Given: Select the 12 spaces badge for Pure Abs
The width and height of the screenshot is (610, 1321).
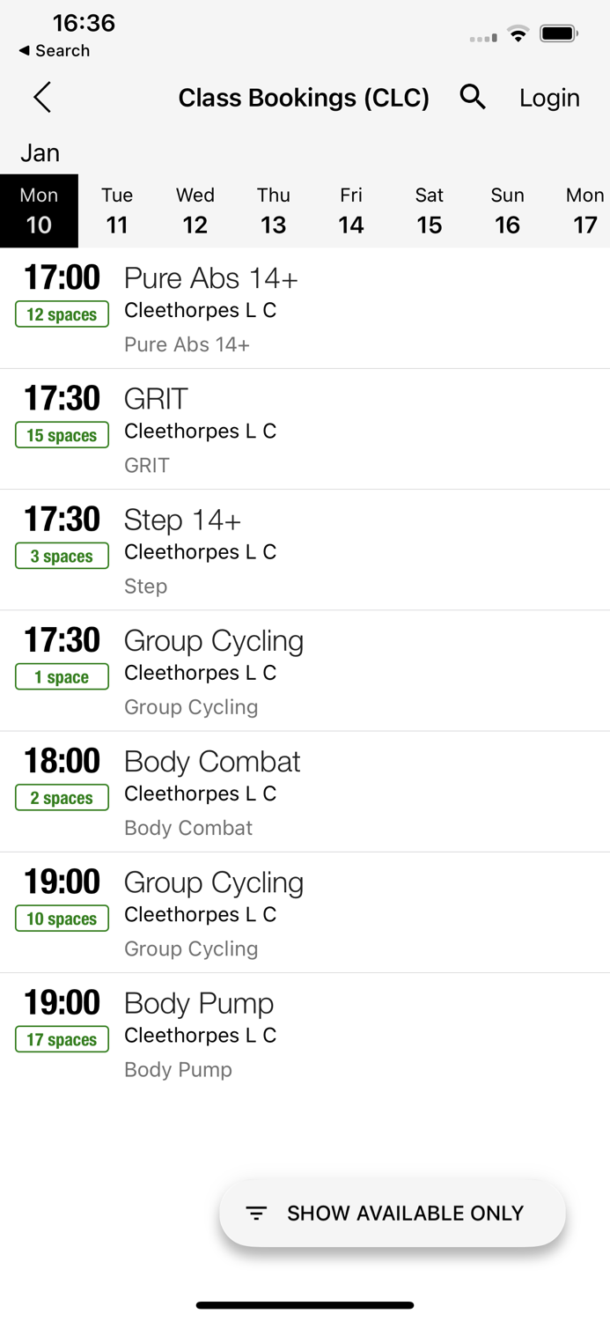Looking at the screenshot, I should coord(62,314).
